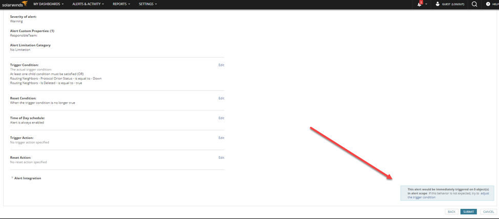Click the CANCEL button
This screenshot has width=499, height=219.
(489, 212)
